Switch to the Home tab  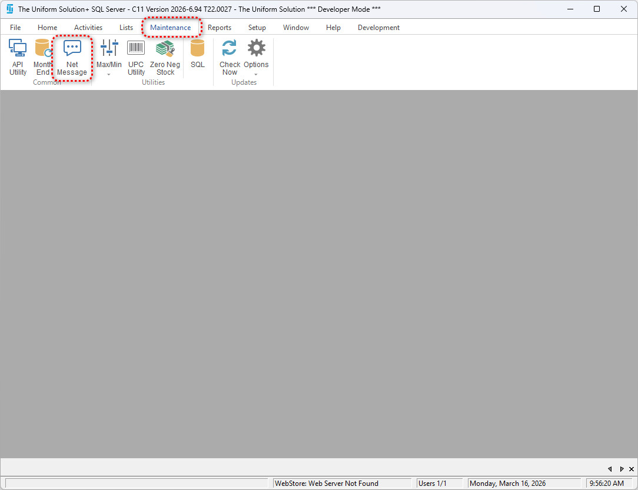(48, 28)
